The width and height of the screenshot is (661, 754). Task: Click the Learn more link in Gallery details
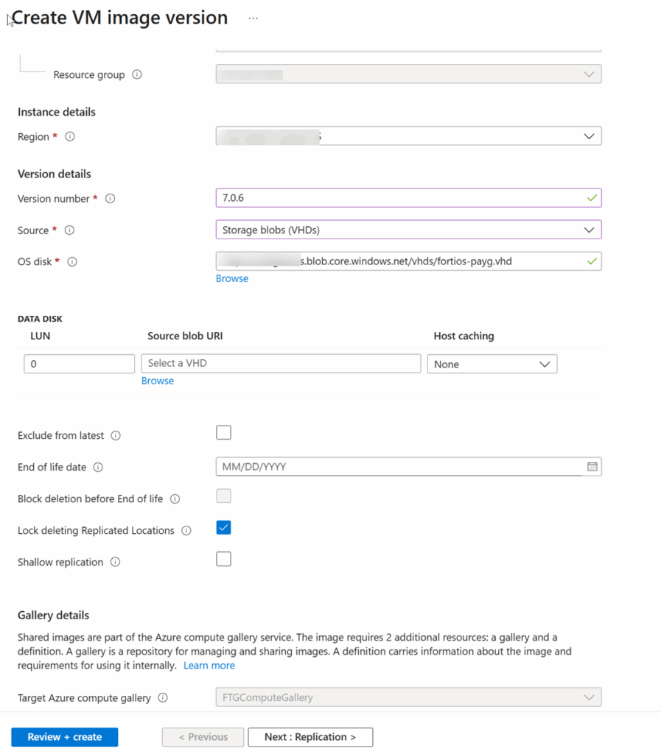209,665
